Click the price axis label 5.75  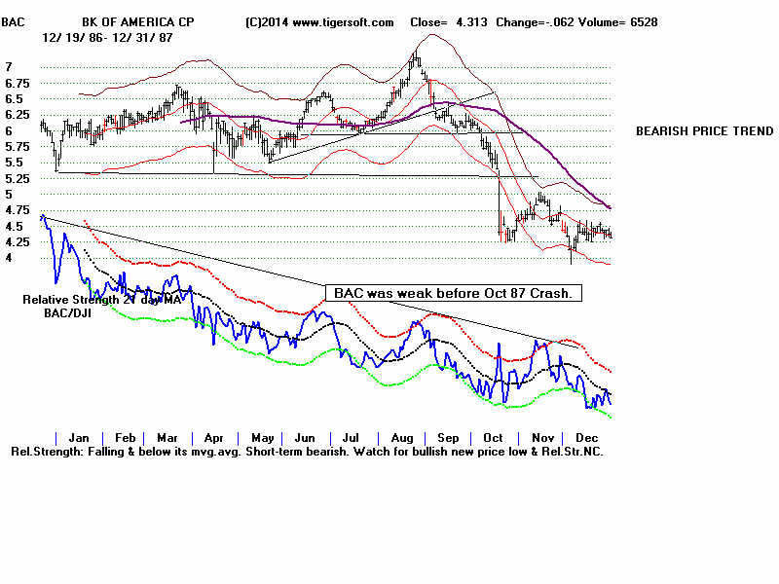click(18, 147)
